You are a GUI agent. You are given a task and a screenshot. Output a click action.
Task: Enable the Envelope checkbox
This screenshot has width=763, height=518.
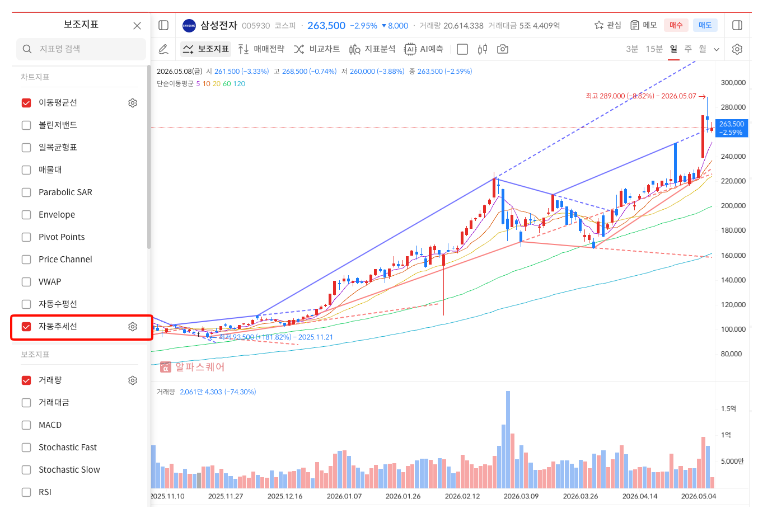click(26, 215)
